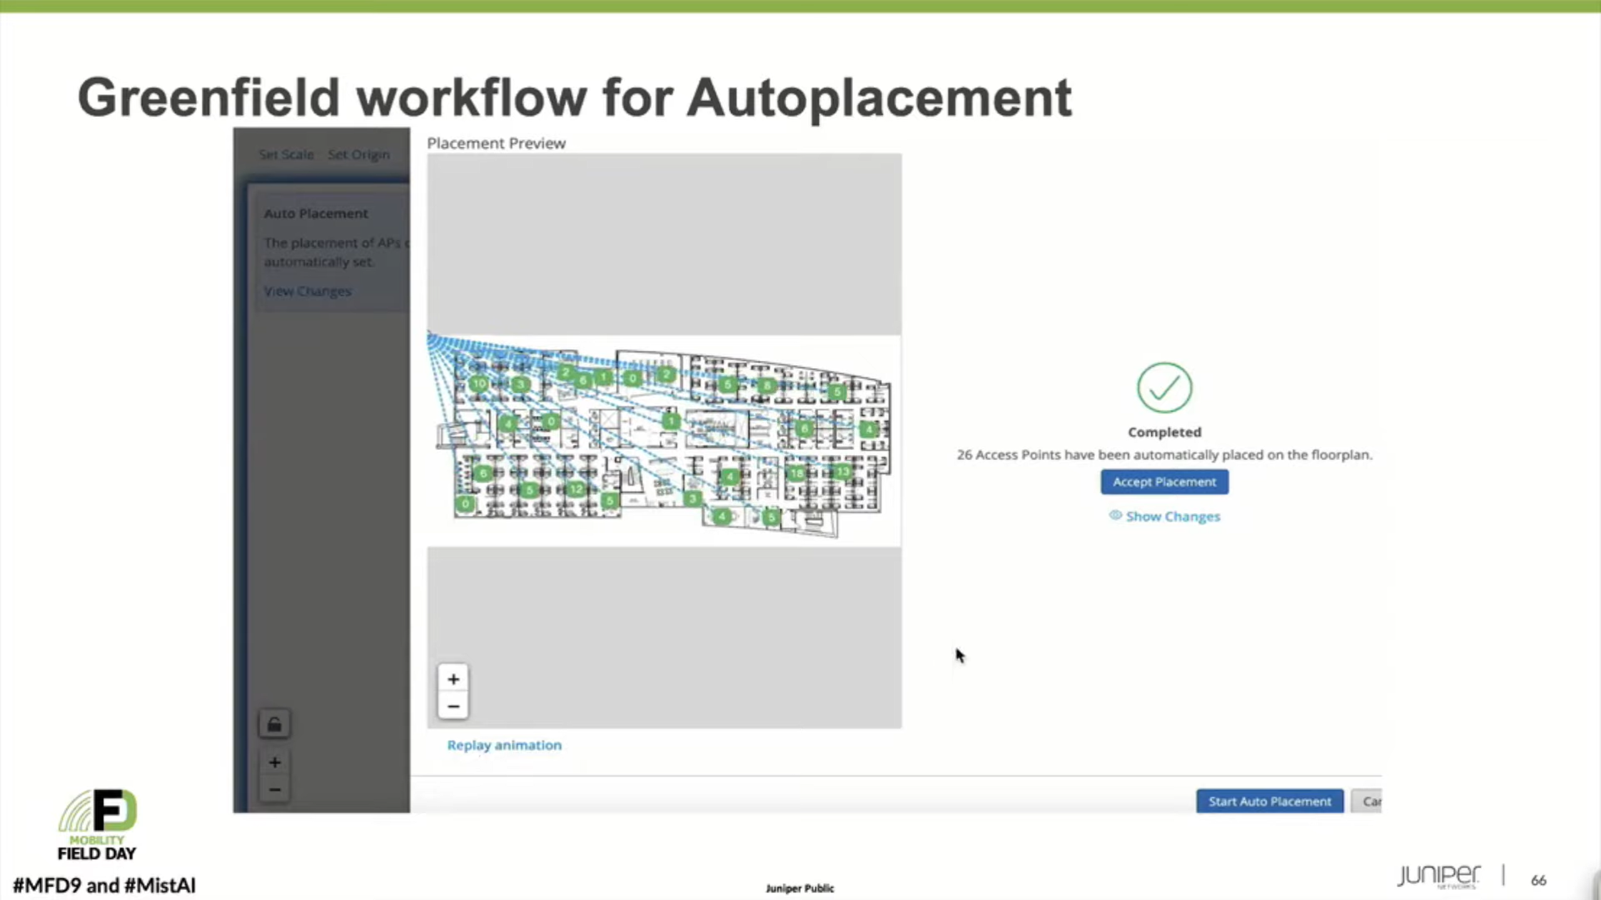Image resolution: width=1601 pixels, height=900 pixels.
Task: Zoom out on Placement Preview map
Action: click(x=453, y=707)
